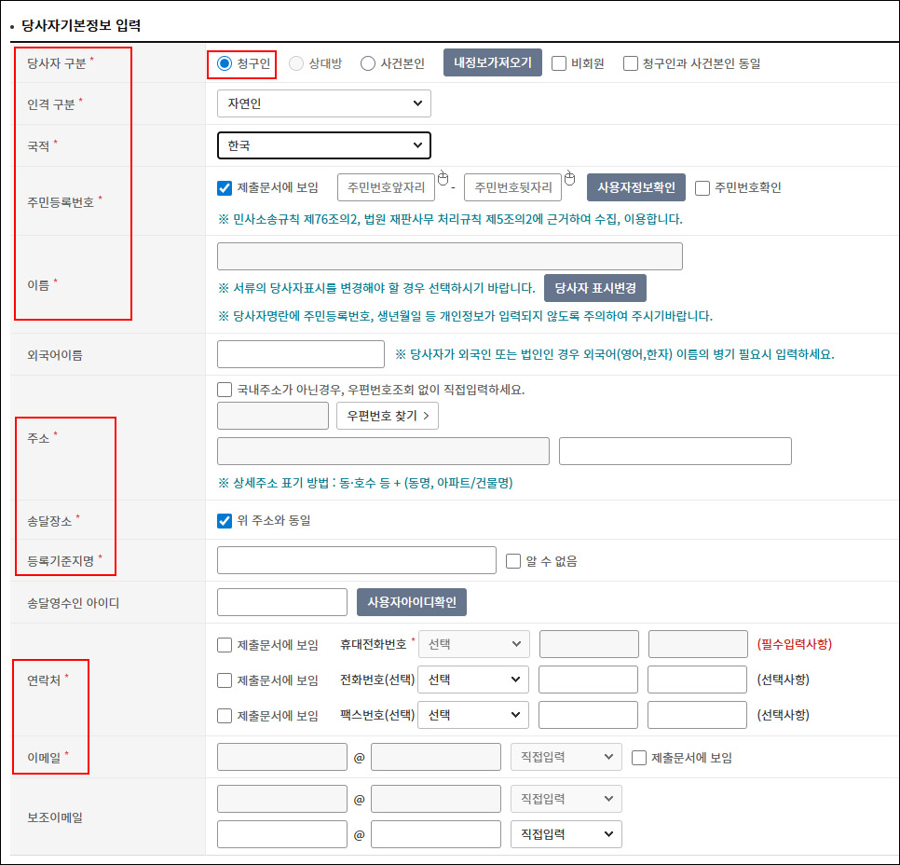Open first 보조이메일 직접입력 dropdown

coord(566,799)
